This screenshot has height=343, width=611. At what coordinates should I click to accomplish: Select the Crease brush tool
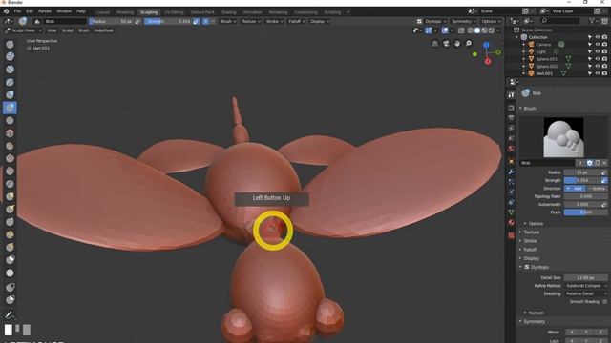10,121
